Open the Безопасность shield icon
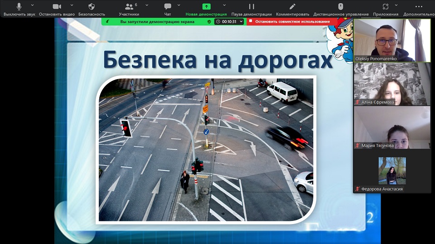 (92, 7)
